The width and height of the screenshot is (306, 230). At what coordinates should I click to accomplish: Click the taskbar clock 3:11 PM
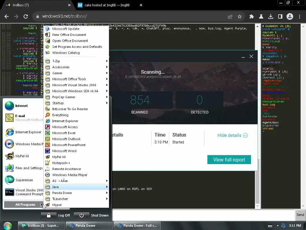click(295, 226)
